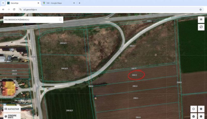This screenshot has height=119, width=207.
Task: Click the refresh arrows map button
Action: click(x=201, y=27)
